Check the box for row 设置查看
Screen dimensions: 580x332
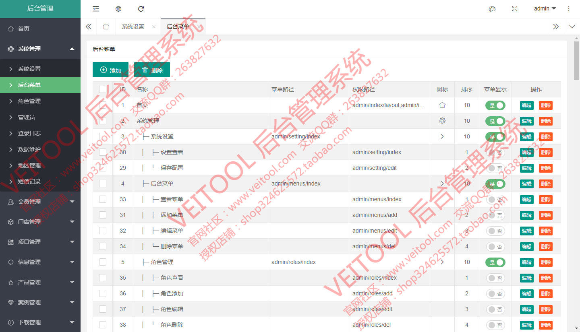point(103,152)
